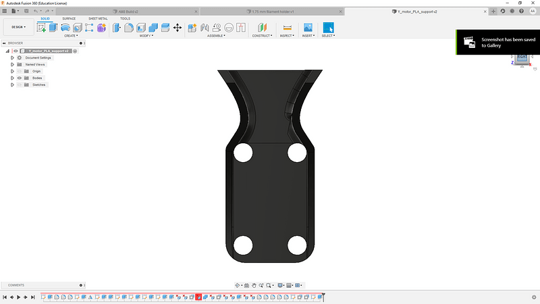Open timeline settings gear
The height and width of the screenshot is (304, 540).
point(534,297)
